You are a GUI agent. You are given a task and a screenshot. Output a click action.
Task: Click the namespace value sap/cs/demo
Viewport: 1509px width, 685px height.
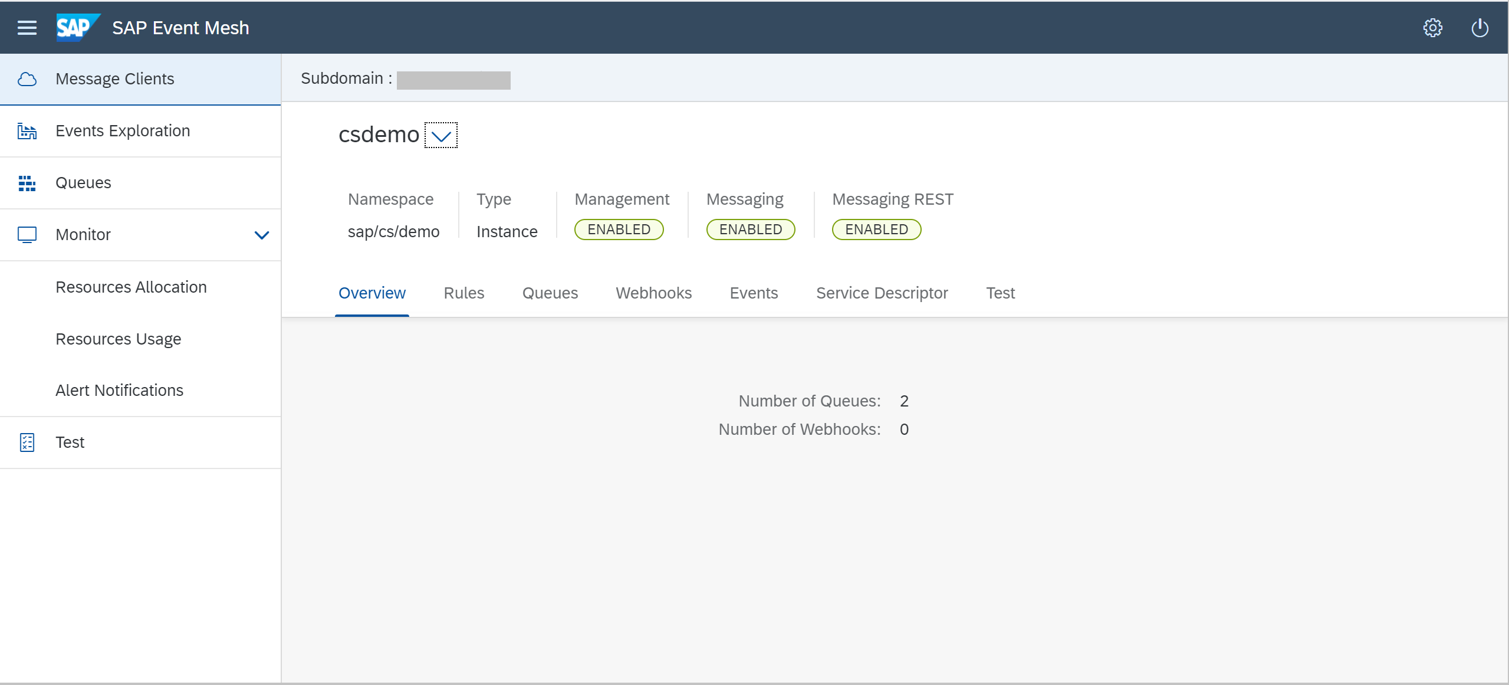click(394, 232)
